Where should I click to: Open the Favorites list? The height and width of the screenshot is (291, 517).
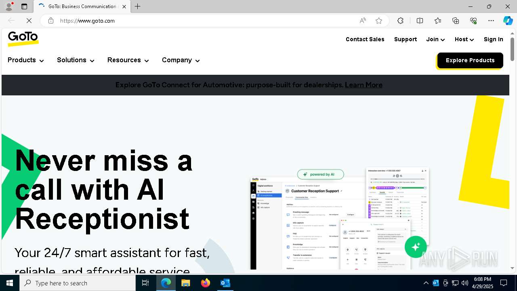click(x=438, y=21)
